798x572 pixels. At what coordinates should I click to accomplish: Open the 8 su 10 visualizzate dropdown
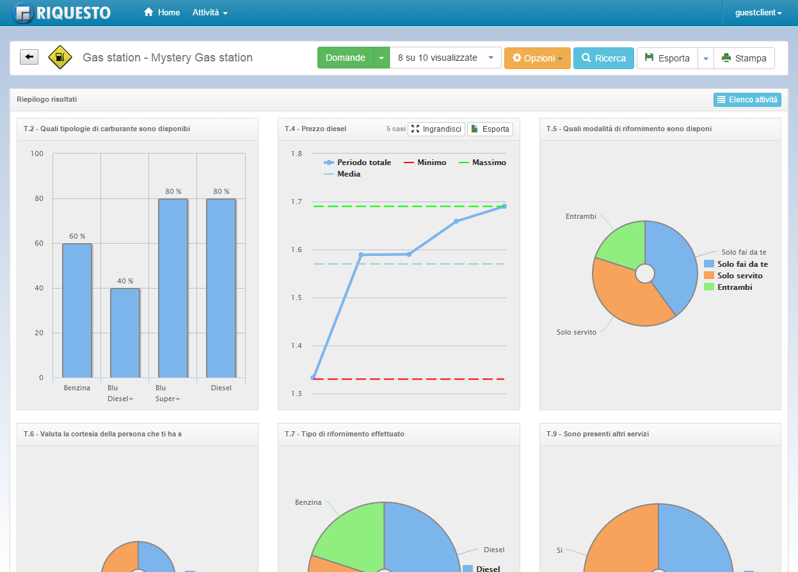(445, 58)
